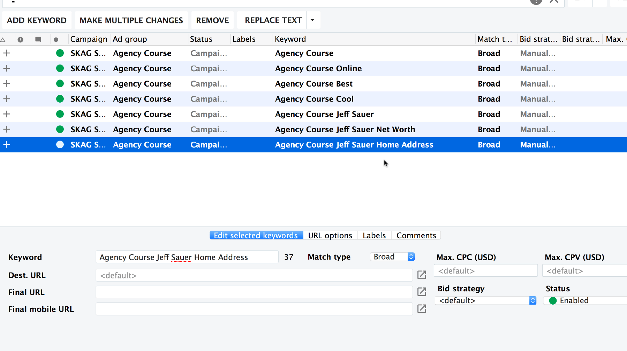The height and width of the screenshot is (351, 627).
Task: Click into the Keyword text field
Action: (187, 257)
